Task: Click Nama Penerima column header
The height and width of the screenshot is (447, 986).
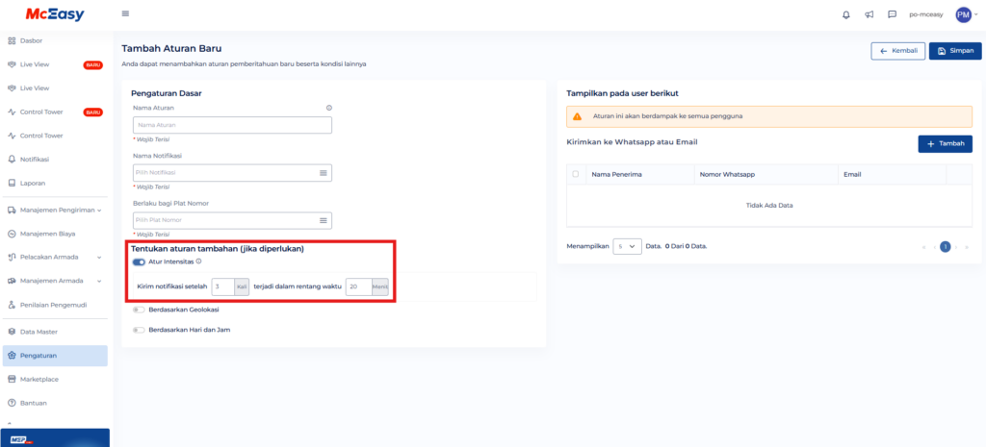Action: (617, 174)
